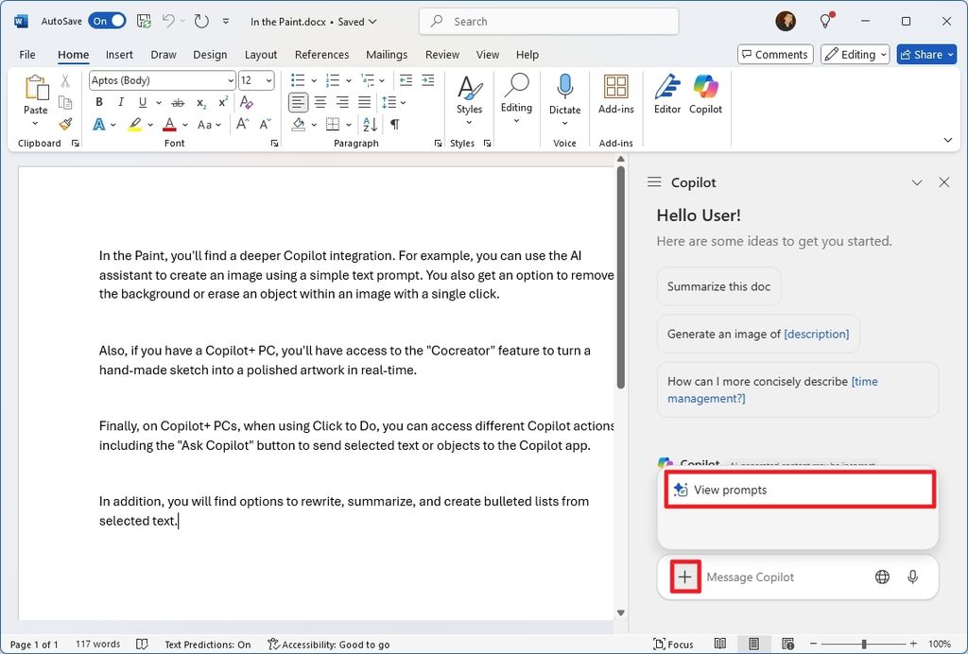Choose the View prompts option
This screenshot has height=654, width=968.
(800, 490)
